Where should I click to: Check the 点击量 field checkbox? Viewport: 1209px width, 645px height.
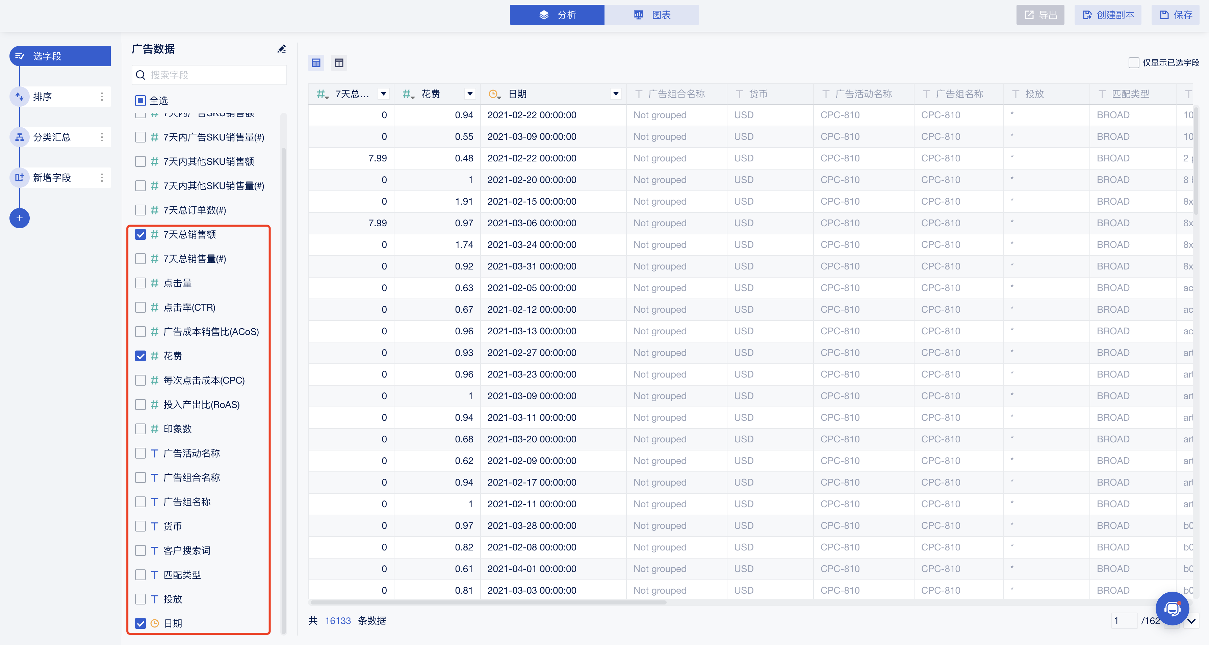click(140, 283)
